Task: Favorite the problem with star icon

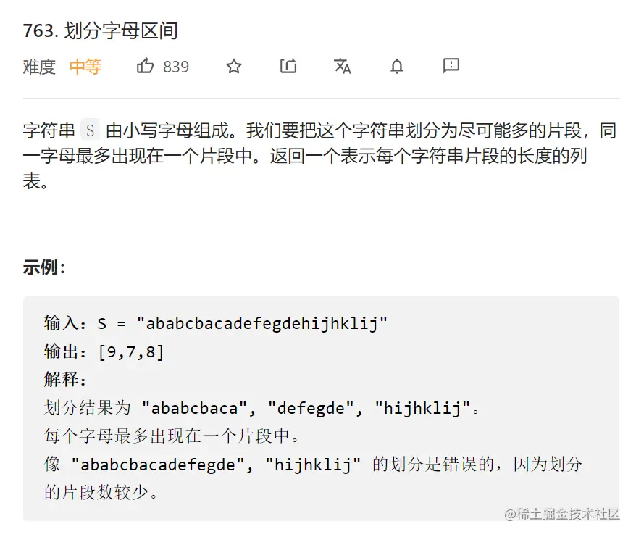Action: [x=233, y=66]
